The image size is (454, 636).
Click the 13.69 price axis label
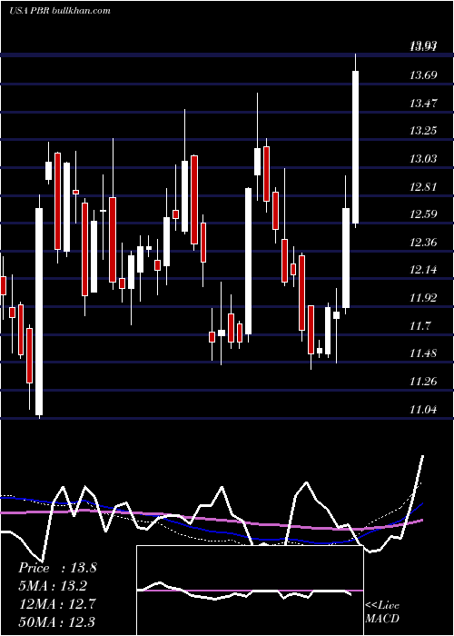pyautogui.click(x=423, y=75)
